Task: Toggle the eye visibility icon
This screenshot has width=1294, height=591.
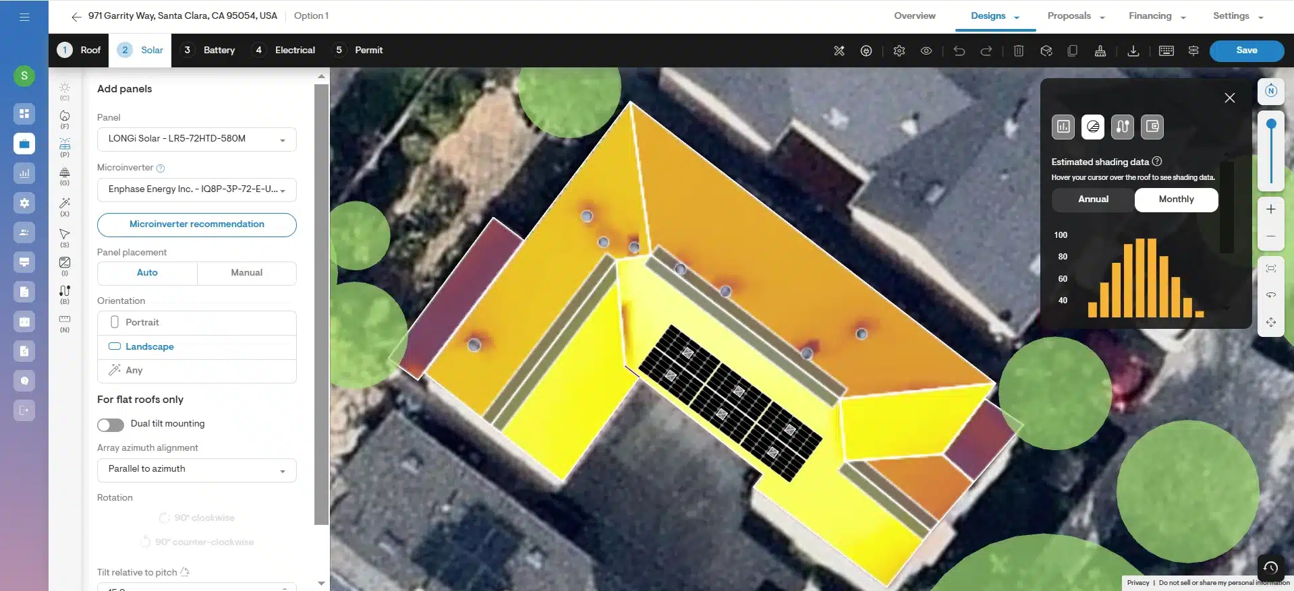Action: 926,51
